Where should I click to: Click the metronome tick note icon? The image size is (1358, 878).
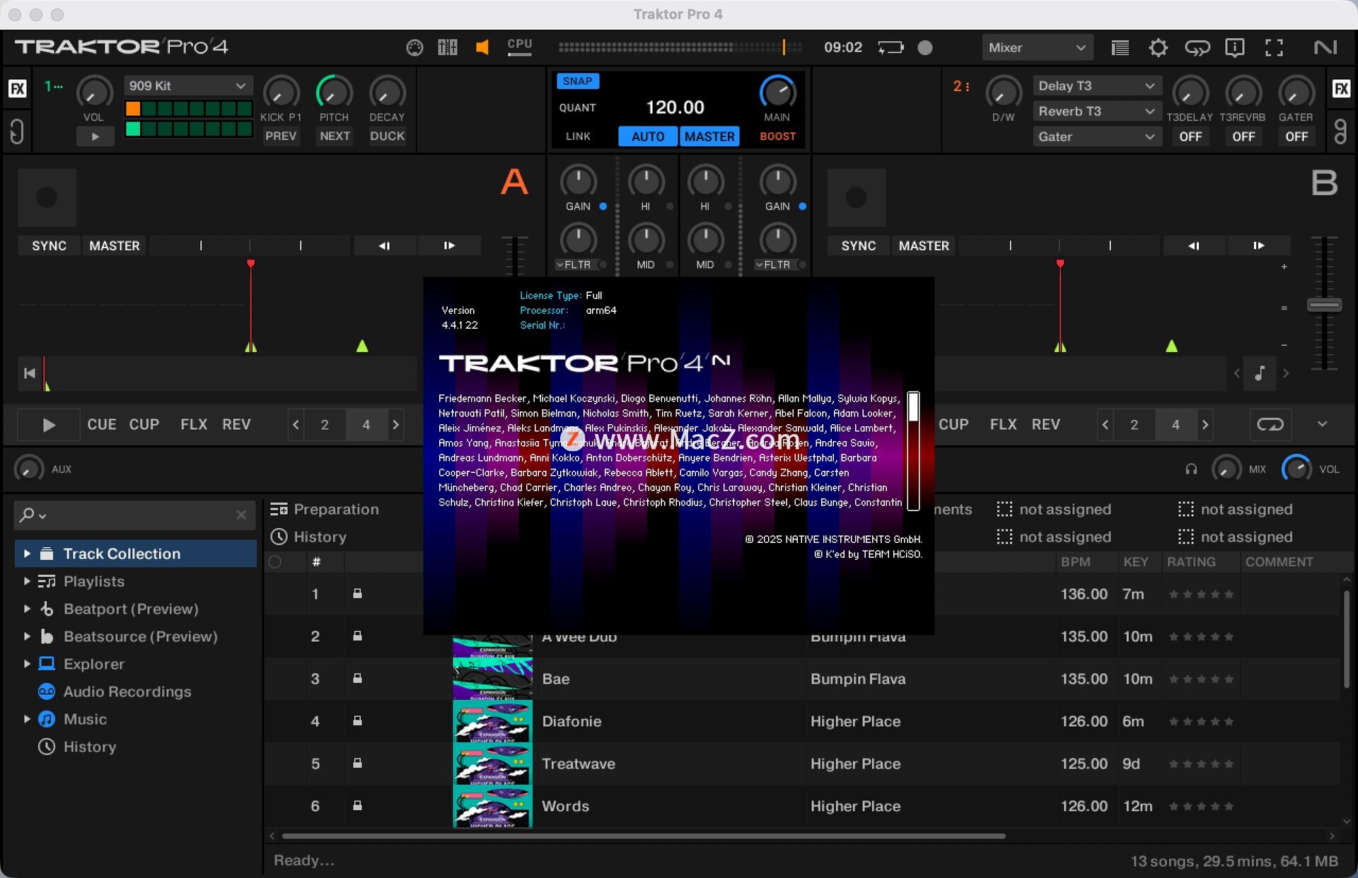(x=1260, y=373)
